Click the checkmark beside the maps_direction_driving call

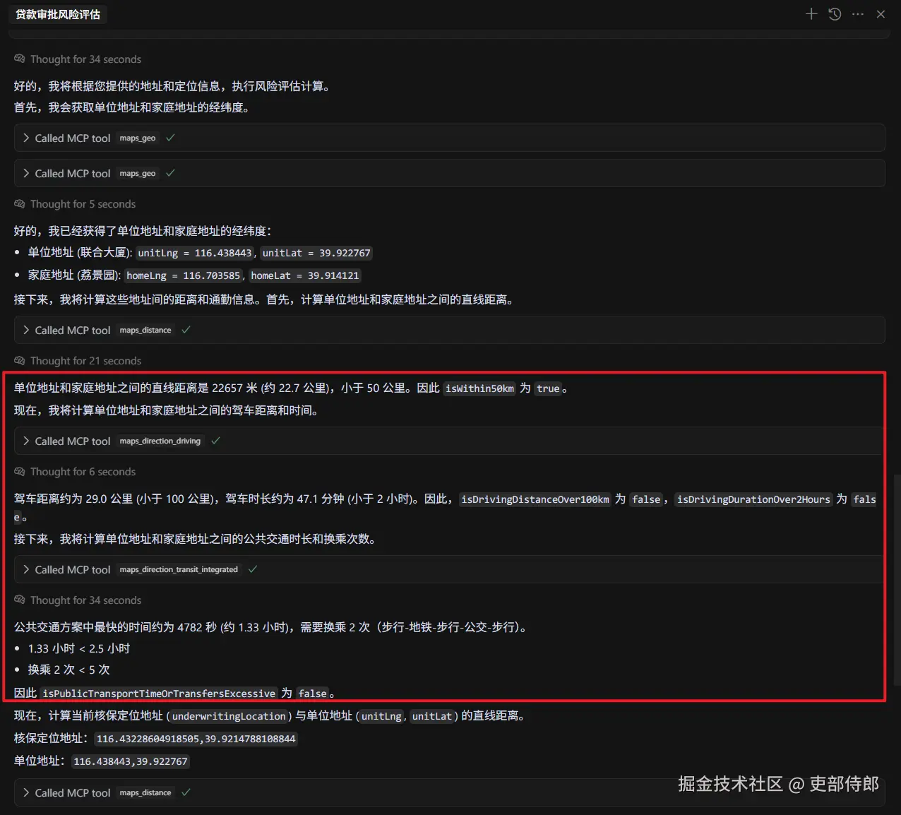[x=215, y=440]
